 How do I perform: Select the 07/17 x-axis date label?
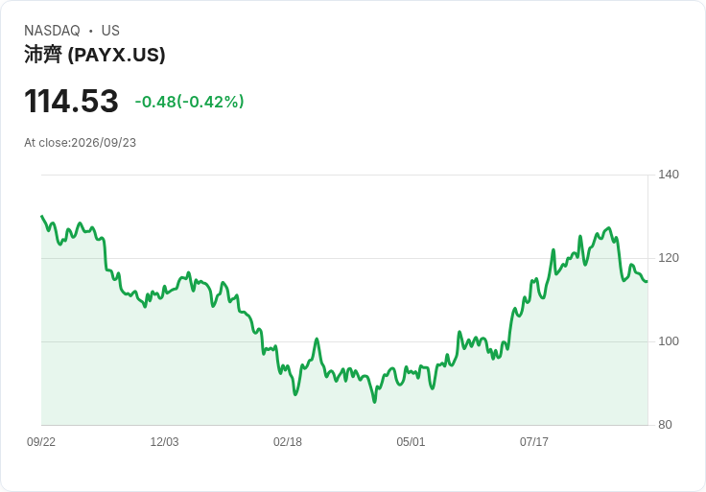(534, 442)
